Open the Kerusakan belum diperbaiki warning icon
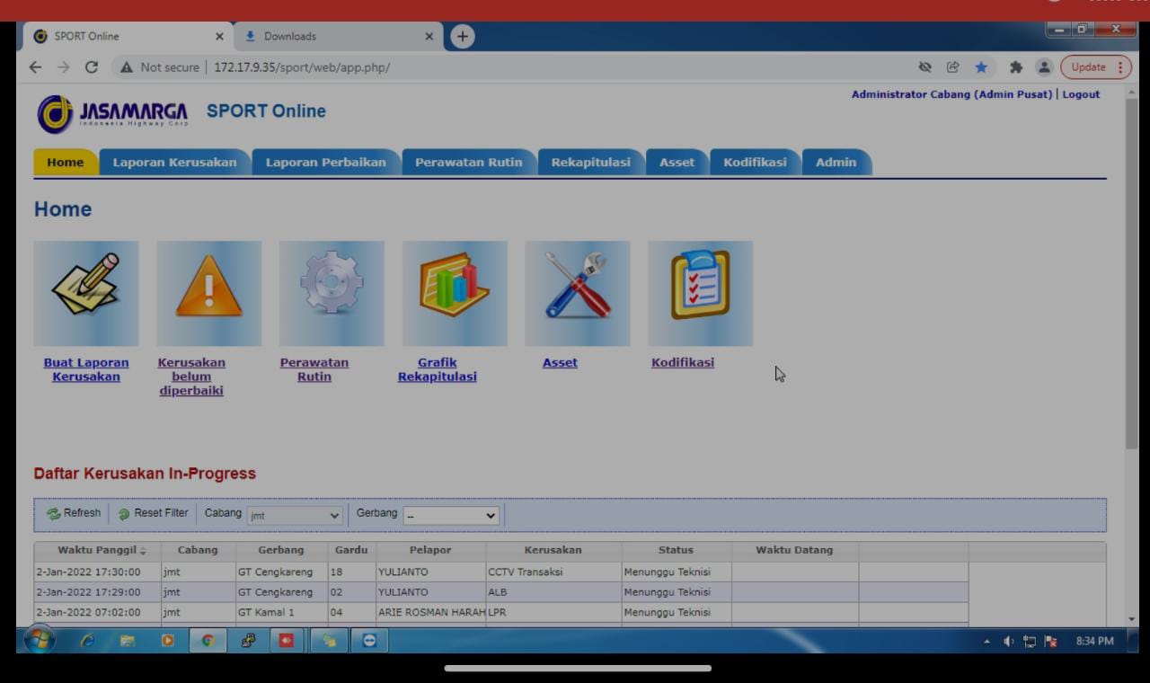 (x=208, y=293)
